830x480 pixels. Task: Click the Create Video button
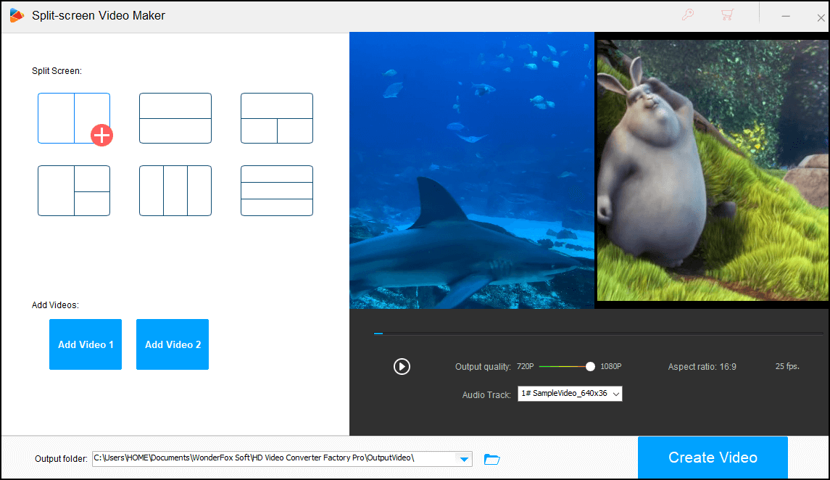(713, 458)
